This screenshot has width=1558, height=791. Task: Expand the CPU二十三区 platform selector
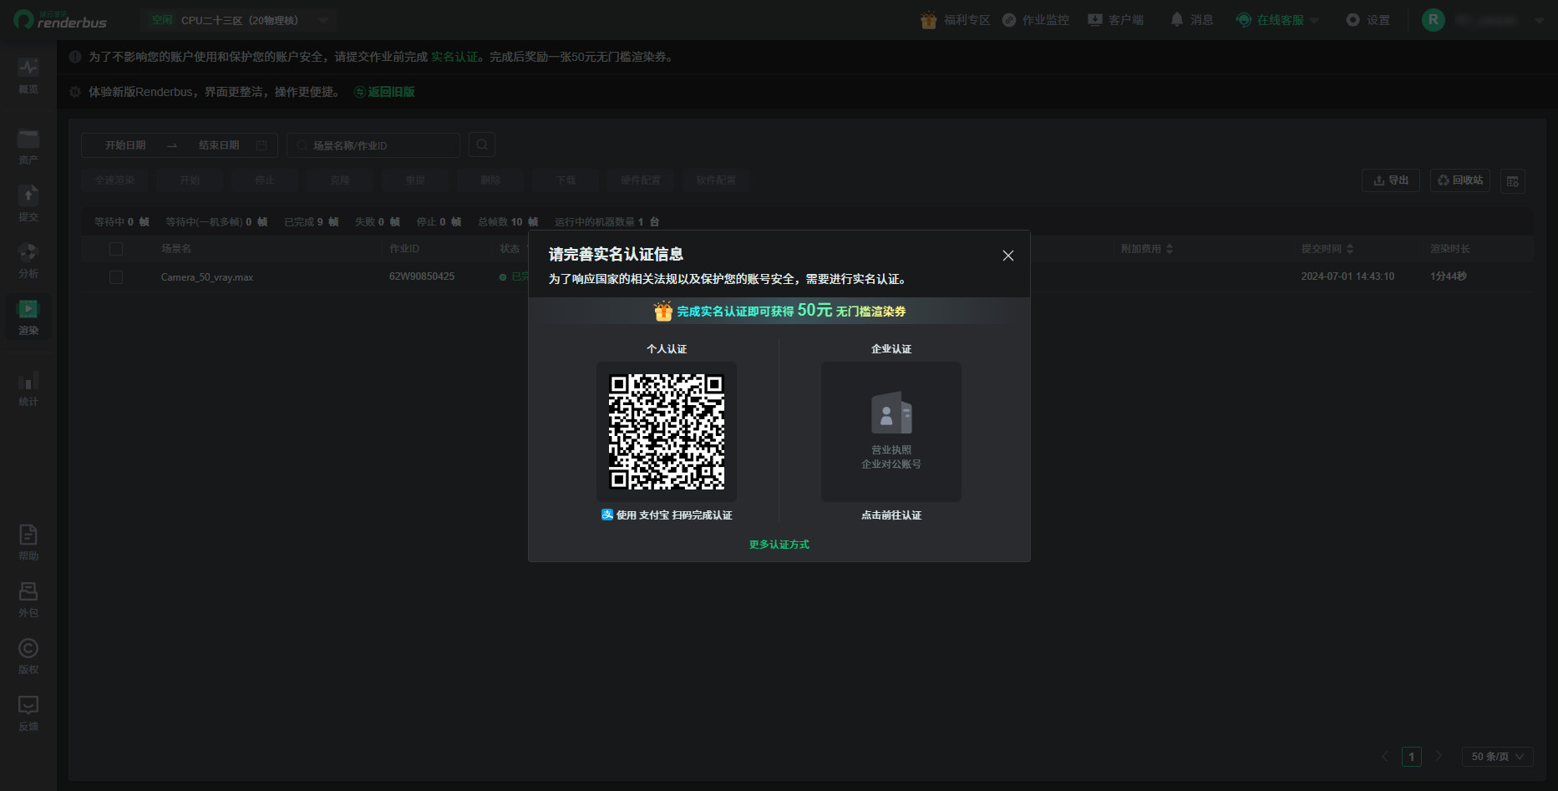point(239,20)
